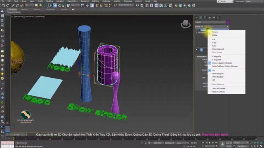Click the Align tool icon
Image resolution: width=264 pixels, height=148 pixels.
(142, 5)
